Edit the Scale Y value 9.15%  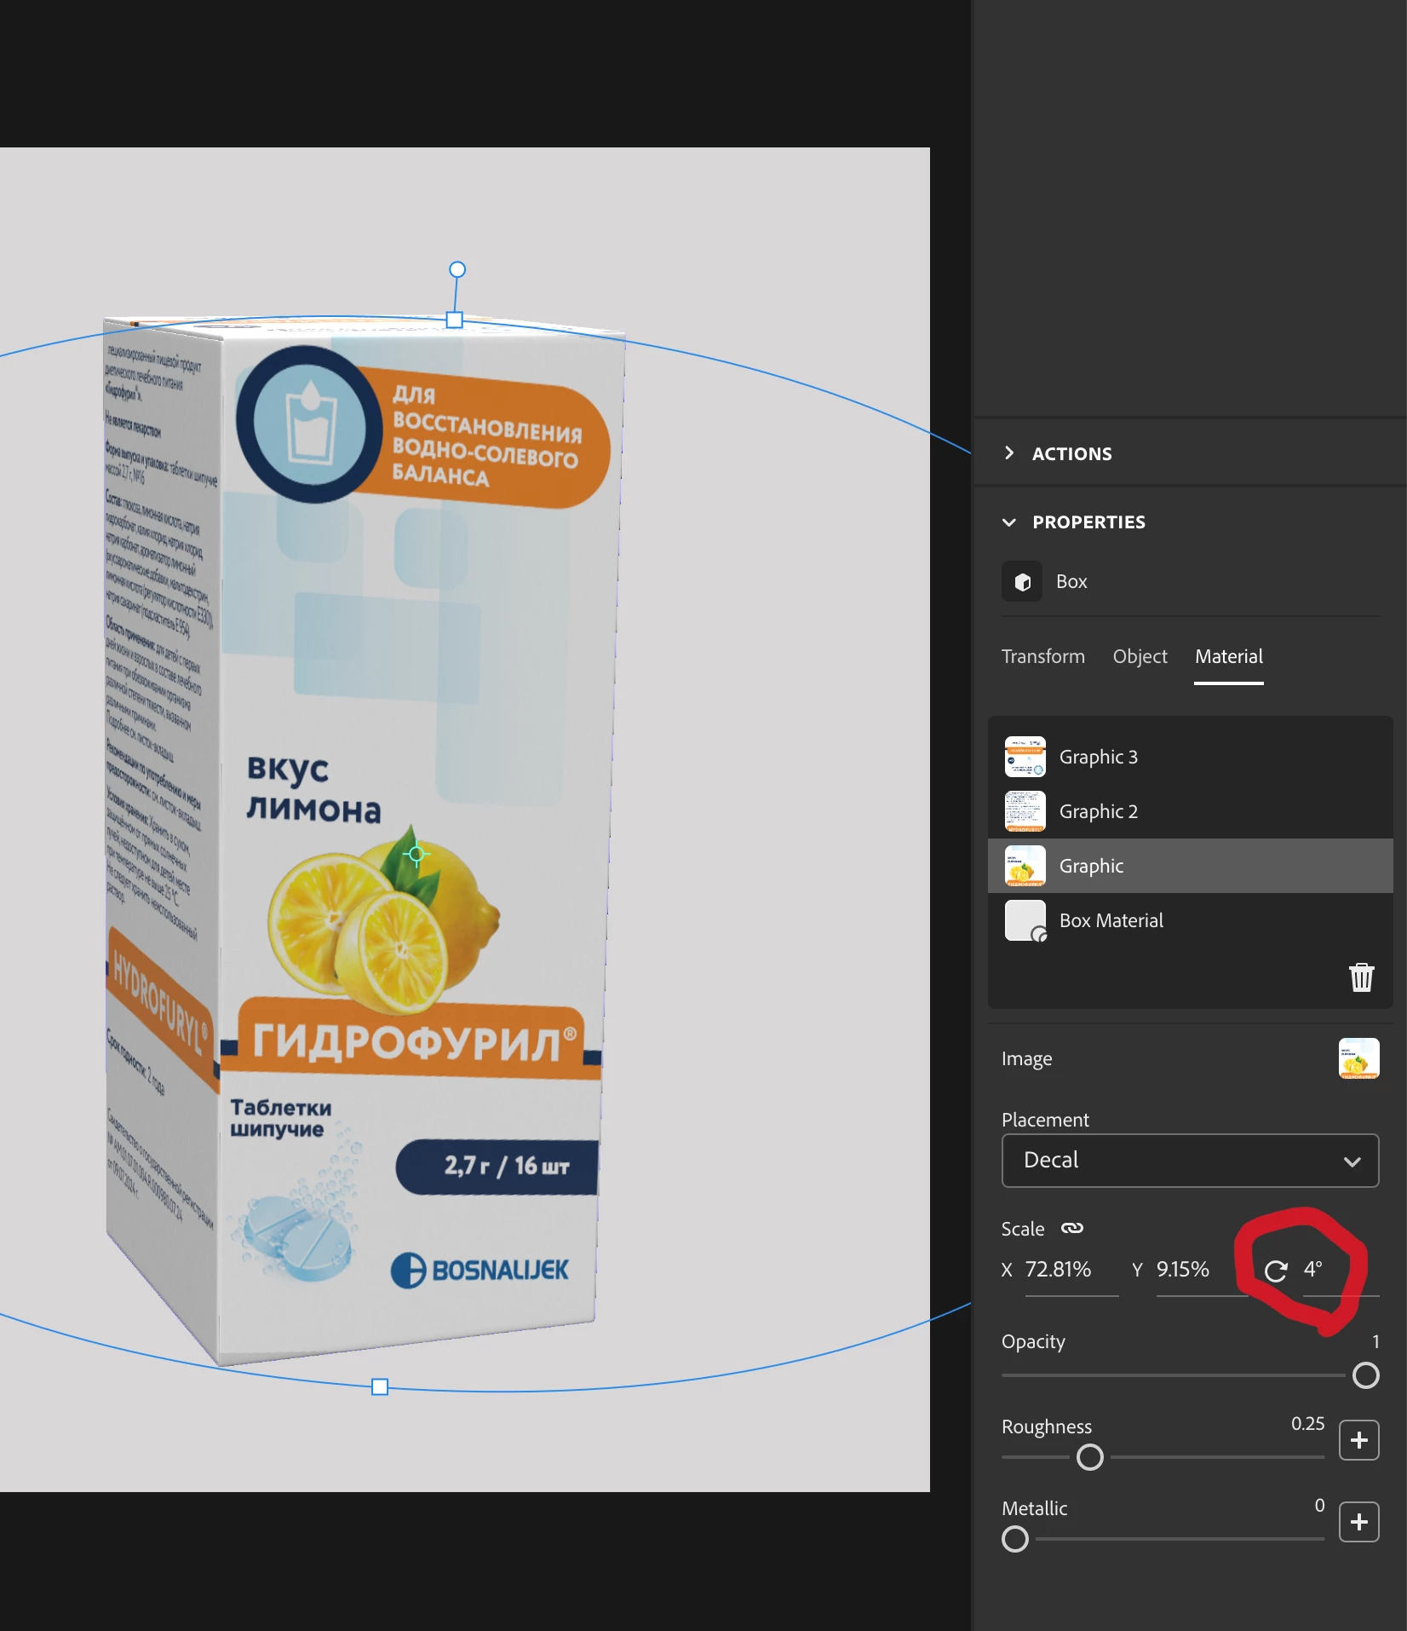coord(1202,1270)
